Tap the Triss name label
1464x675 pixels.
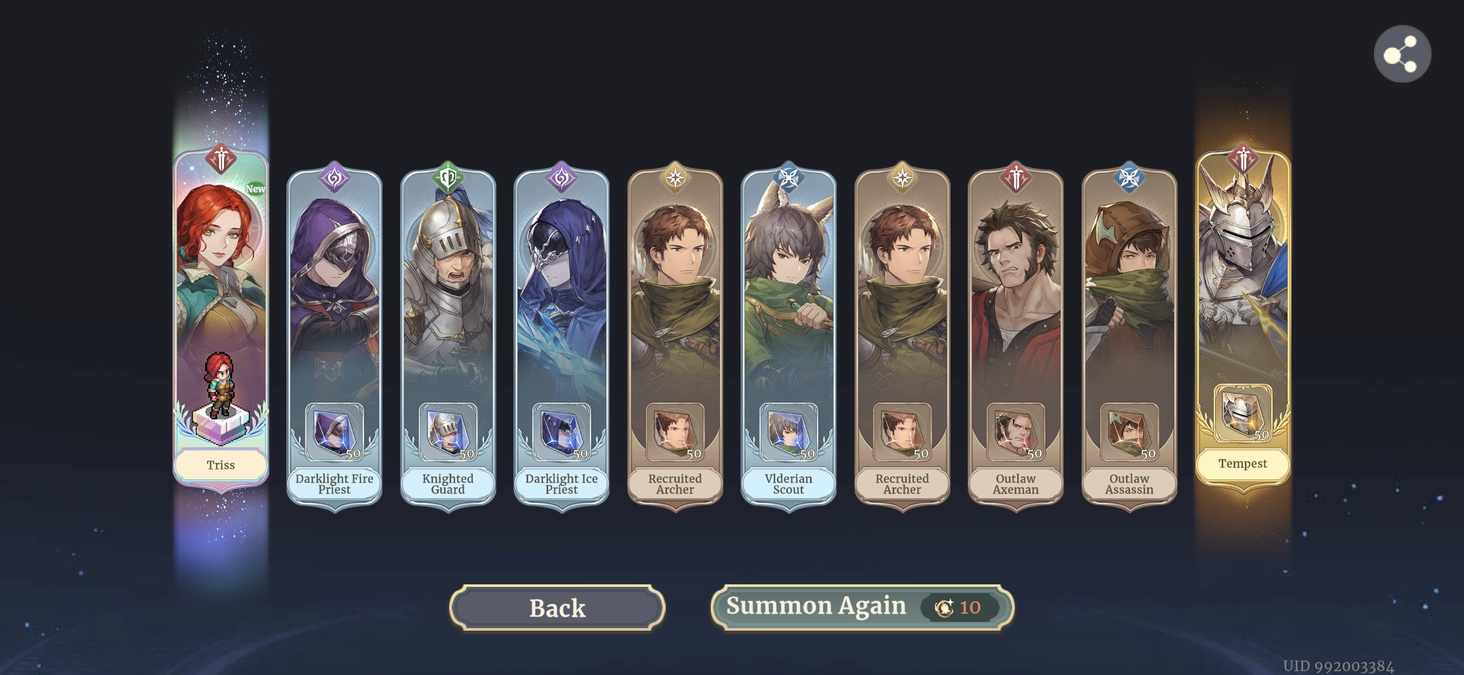tap(221, 465)
